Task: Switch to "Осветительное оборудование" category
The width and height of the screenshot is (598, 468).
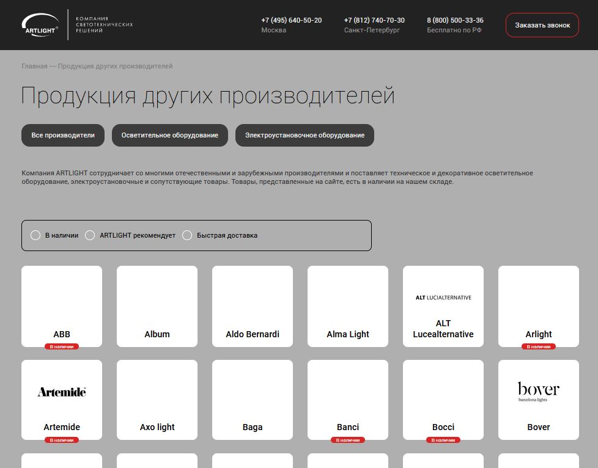Action: [170, 135]
